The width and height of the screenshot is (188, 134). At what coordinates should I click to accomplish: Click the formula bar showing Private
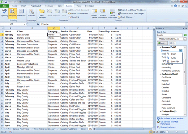113,24
